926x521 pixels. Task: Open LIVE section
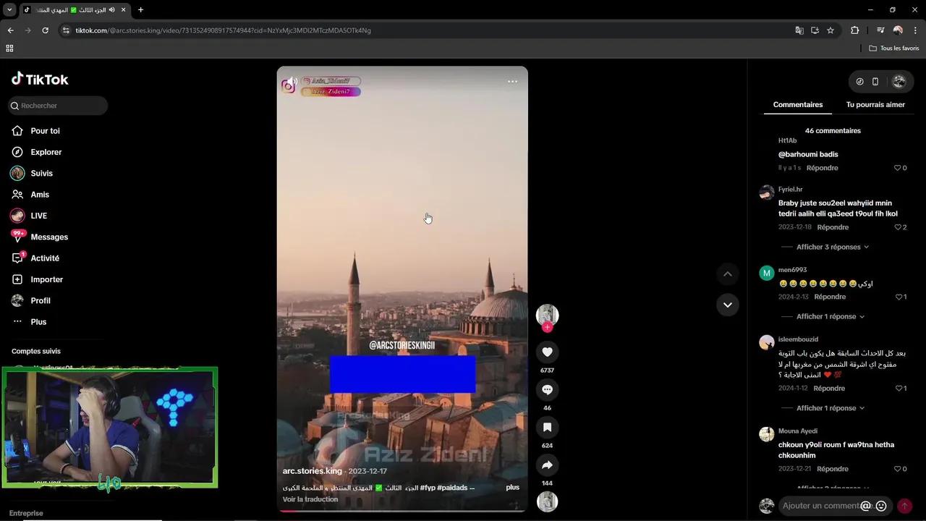click(x=30, y=216)
